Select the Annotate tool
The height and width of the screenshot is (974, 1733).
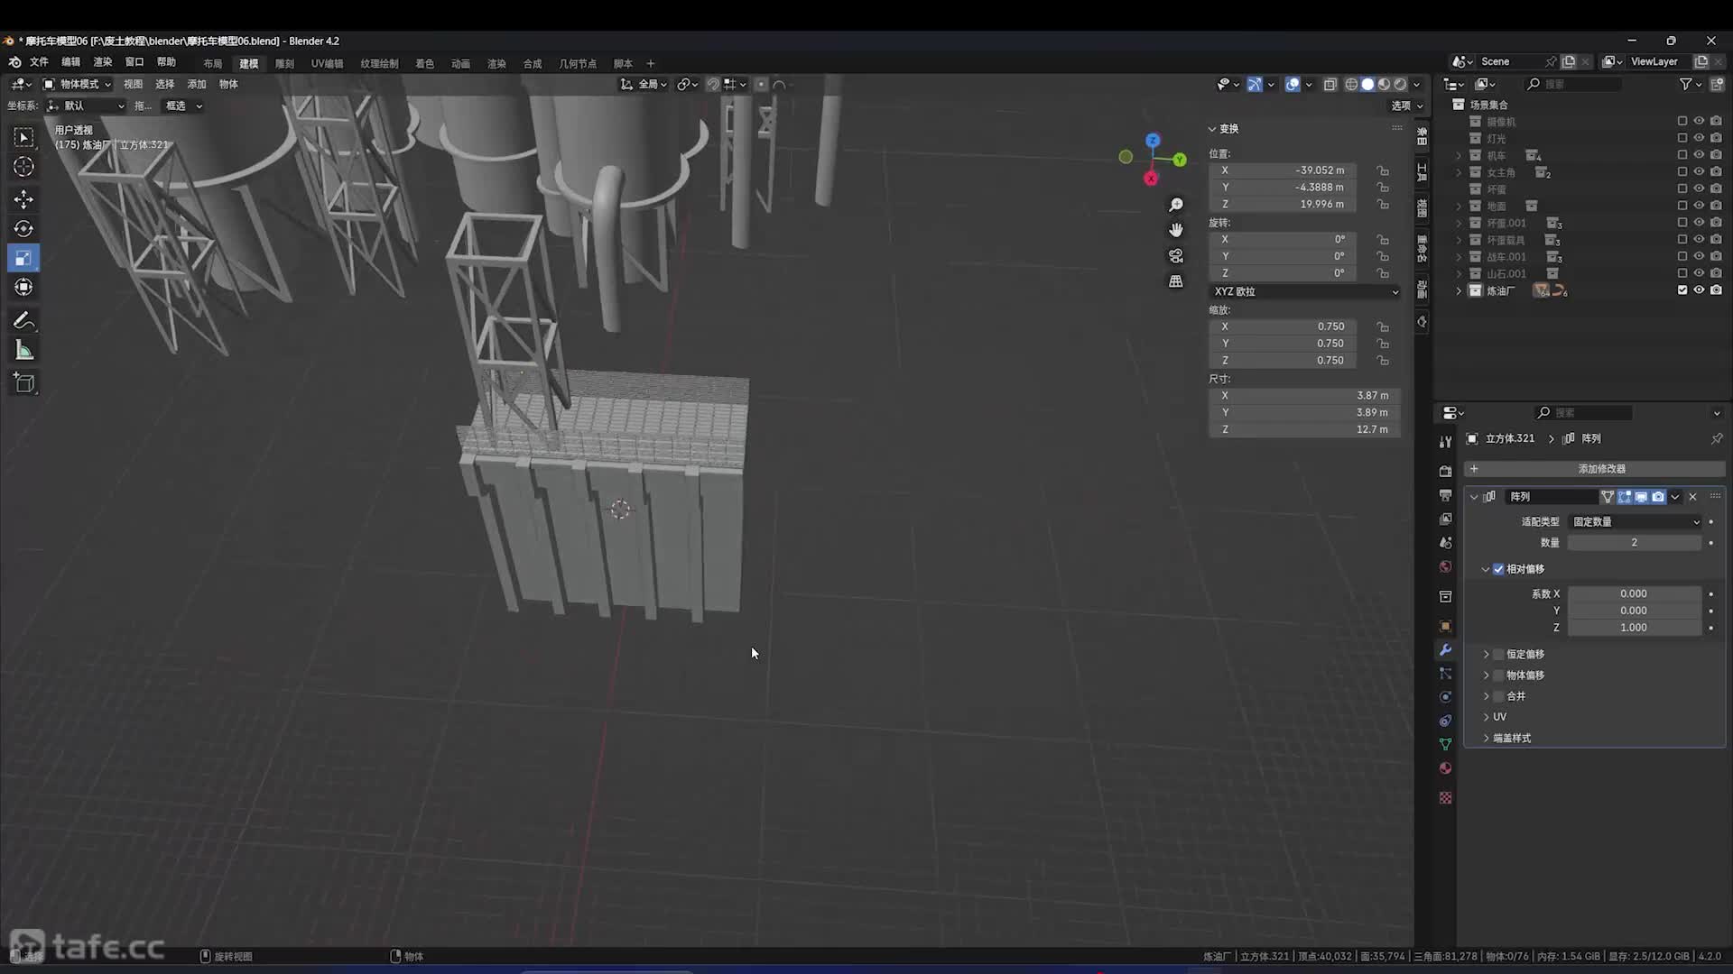pyautogui.click(x=24, y=320)
